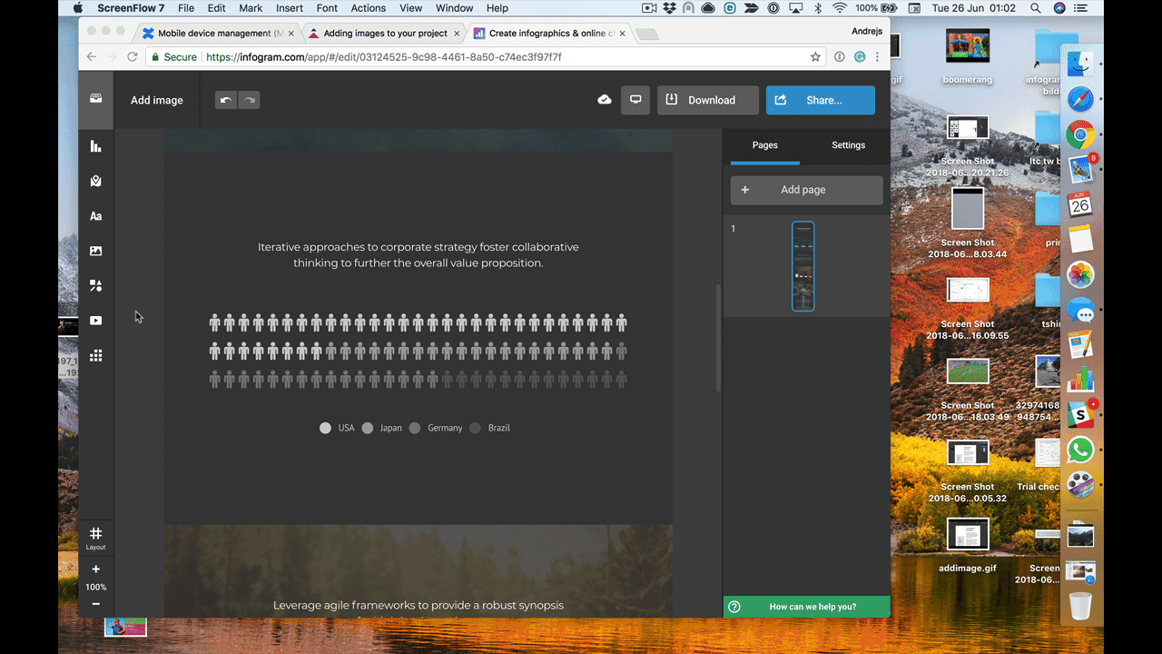Switch to the Settings tab

tap(848, 145)
